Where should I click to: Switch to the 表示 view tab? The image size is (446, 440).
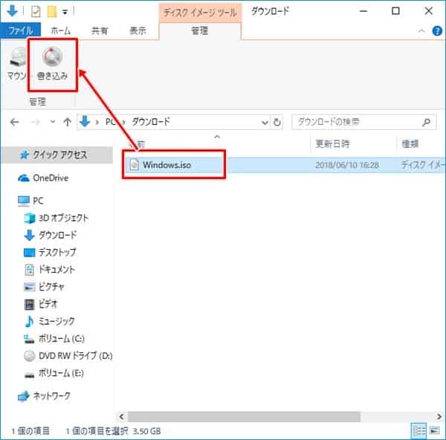[x=138, y=31]
